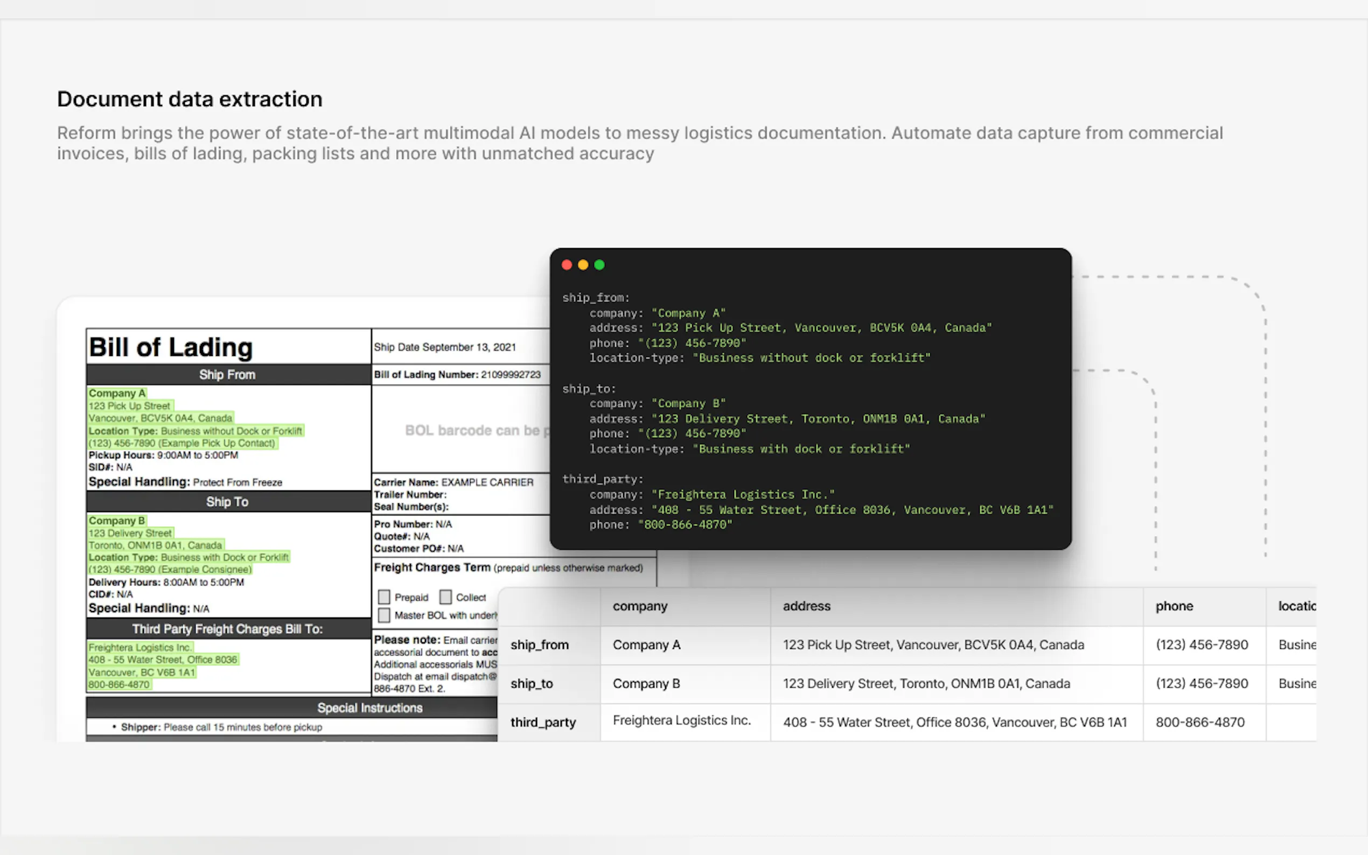Select the ship_to table row label
Screen dimensions: 1368x855
pos(532,684)
